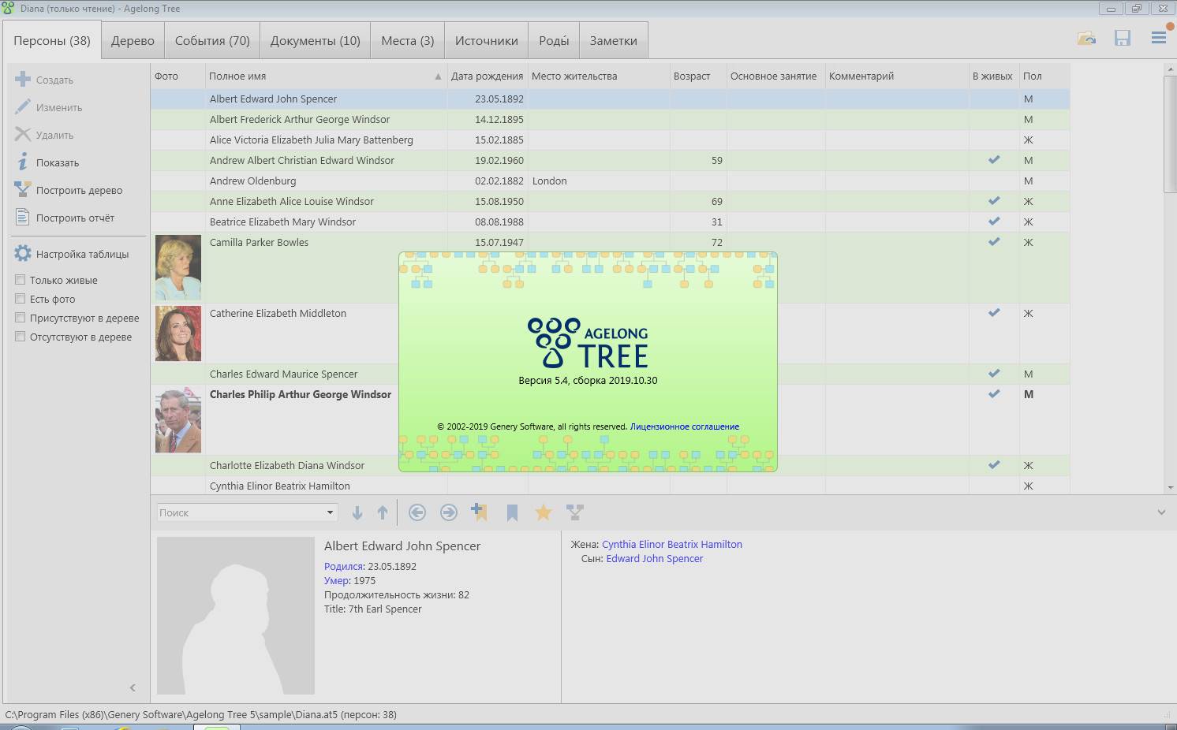The image size is (1177, 730).
Task: Open the hamburger main menu
Action: (x=1159, y=38)
